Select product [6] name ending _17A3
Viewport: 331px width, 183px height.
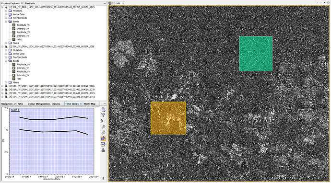52,97
